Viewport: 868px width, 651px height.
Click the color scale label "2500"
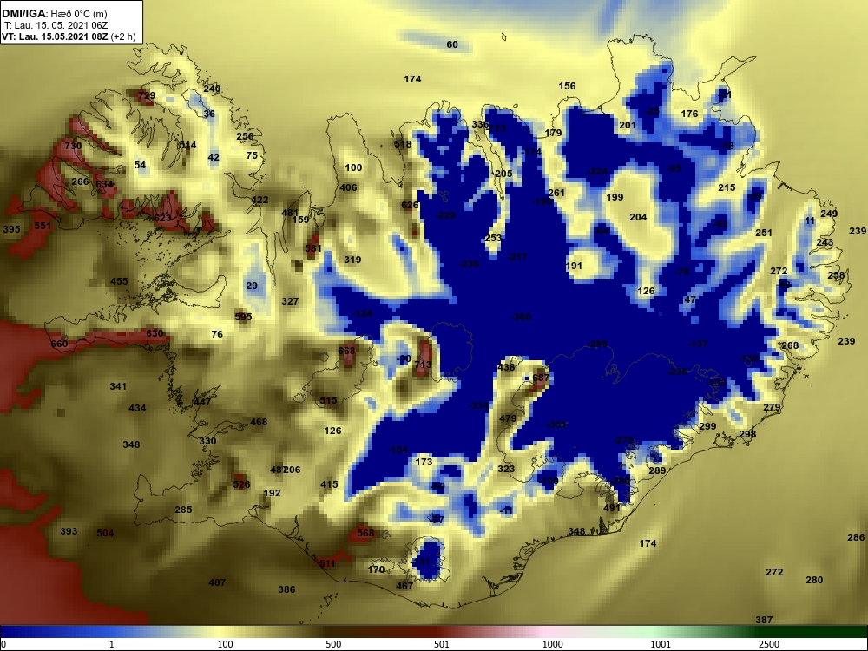tap(769, 644)
